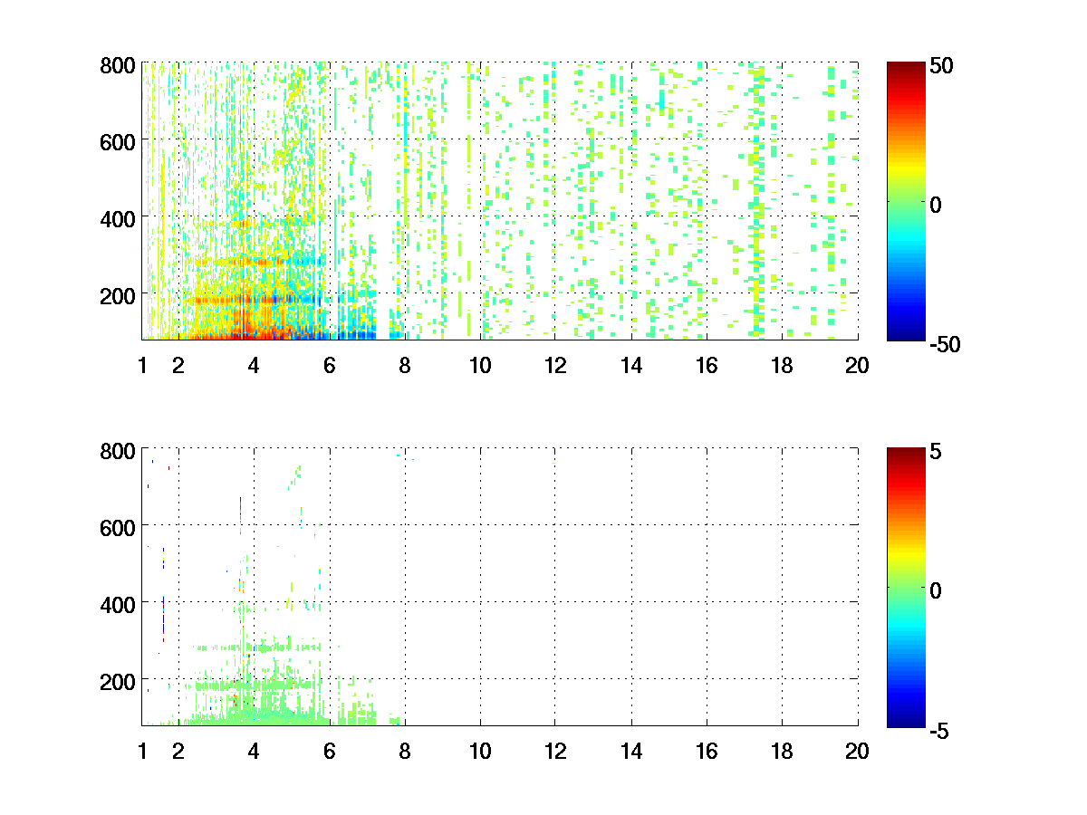Click x-axis tick 1 under top plot
The width and height of the screenshot is (1087, 815).
coord(142,366)
